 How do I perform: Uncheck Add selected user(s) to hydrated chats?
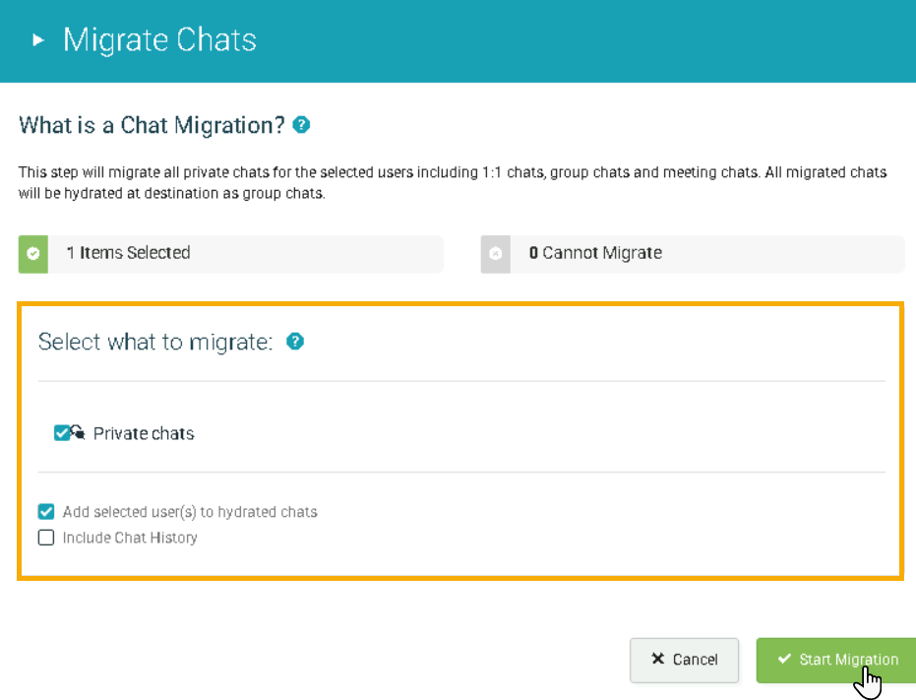[x=46, y=512]
